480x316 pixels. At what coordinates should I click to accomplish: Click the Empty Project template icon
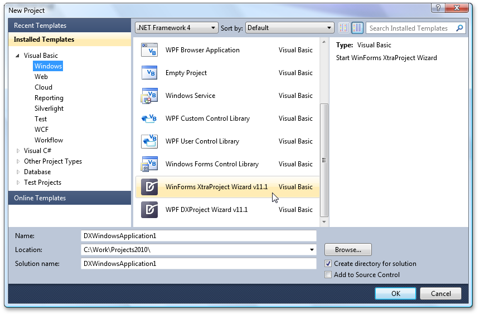coord(149,73)
